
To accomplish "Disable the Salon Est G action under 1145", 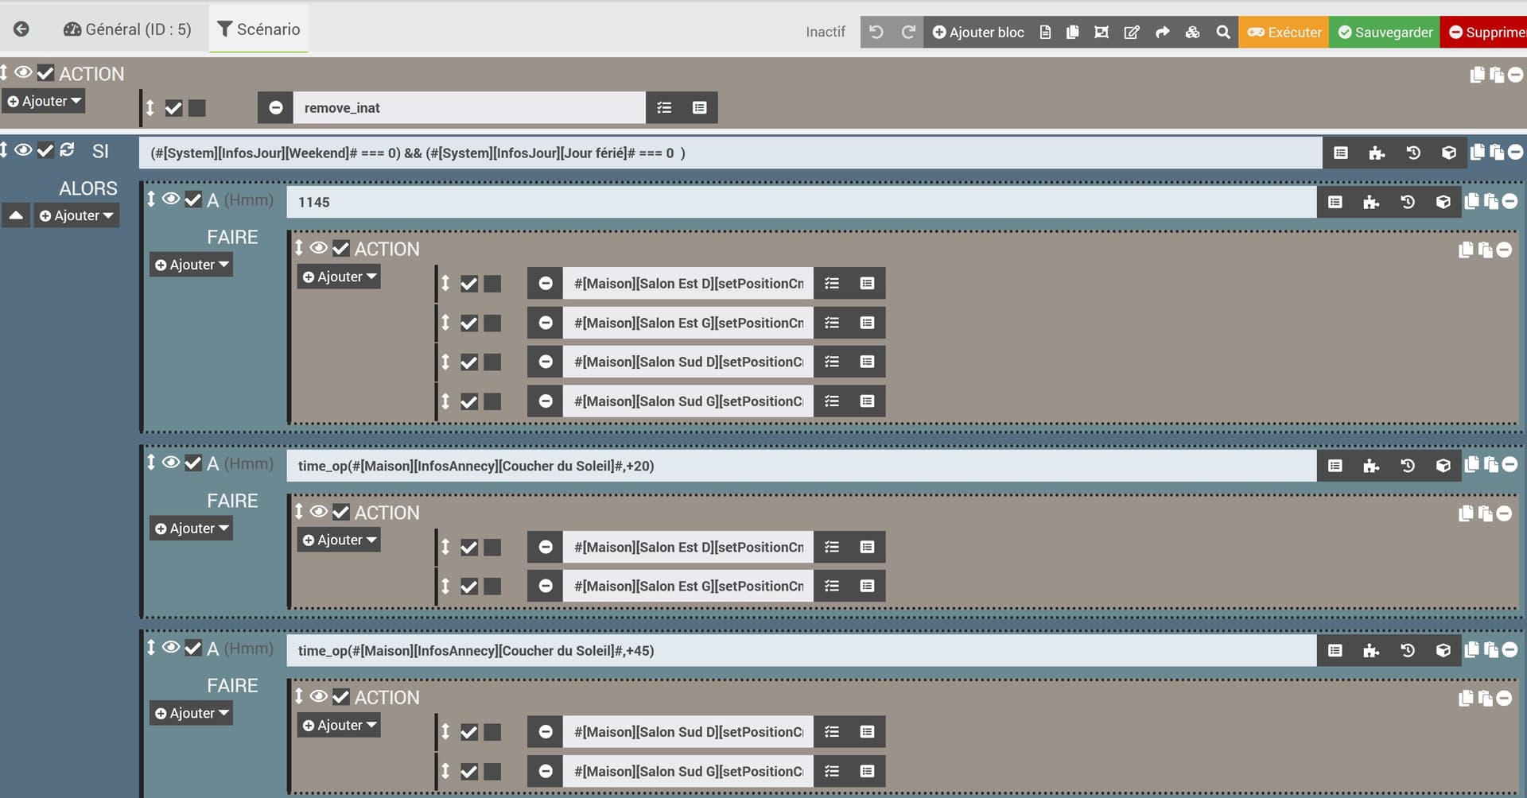I will click(x=469, y=323).
